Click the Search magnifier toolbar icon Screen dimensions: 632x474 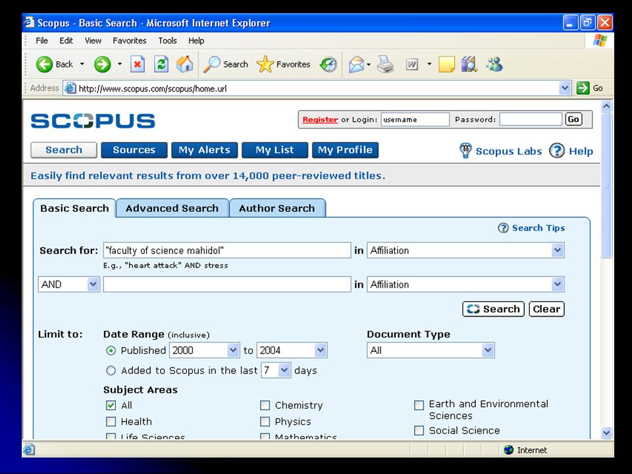click(x=211, y=64)
